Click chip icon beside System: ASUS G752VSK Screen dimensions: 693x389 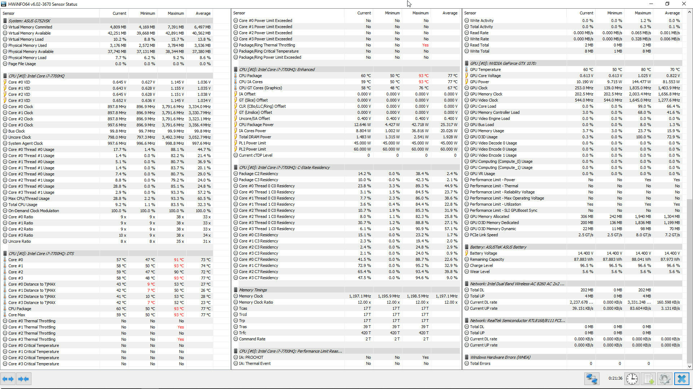5,21
